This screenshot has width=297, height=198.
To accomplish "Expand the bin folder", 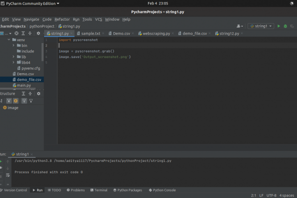I will point(13,46).
